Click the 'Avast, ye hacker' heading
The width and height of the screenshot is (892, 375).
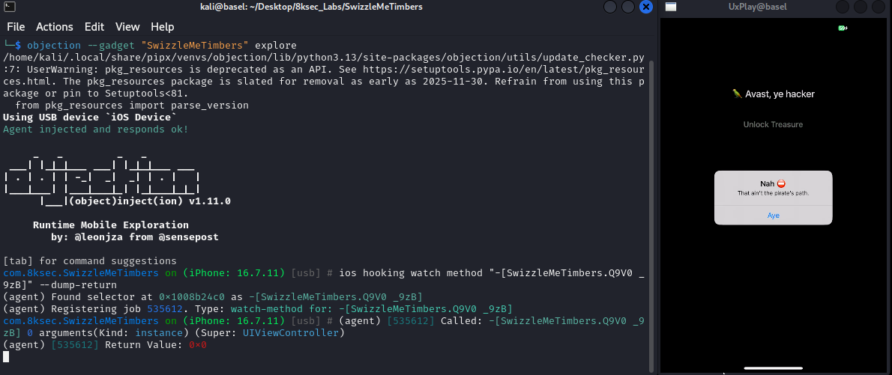(773, 94)
